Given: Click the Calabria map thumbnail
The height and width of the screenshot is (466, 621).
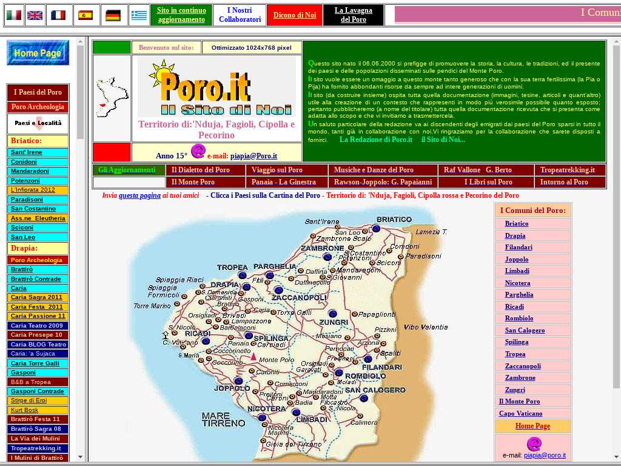Looking at the screenshot, I should point(111,98).
